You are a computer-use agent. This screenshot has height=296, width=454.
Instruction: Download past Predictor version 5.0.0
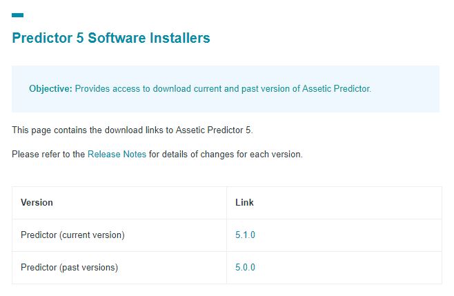[245, 267]
